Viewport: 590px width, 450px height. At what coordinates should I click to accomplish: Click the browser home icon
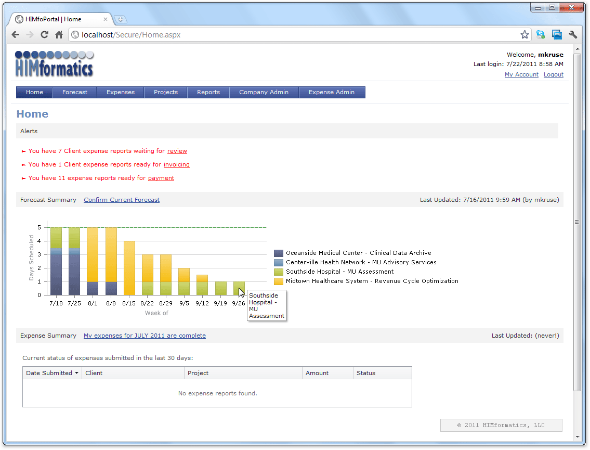(59, 35)
